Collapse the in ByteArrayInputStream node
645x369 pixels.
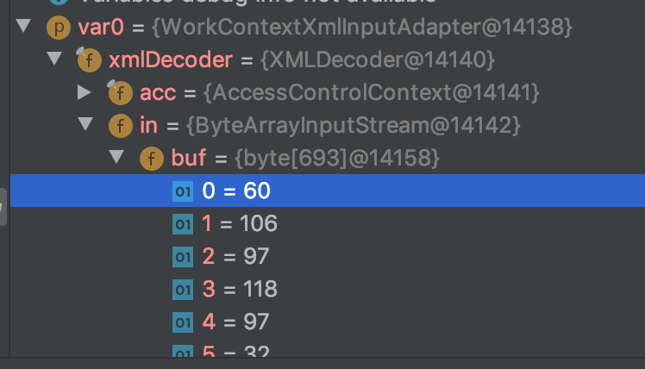85,124
